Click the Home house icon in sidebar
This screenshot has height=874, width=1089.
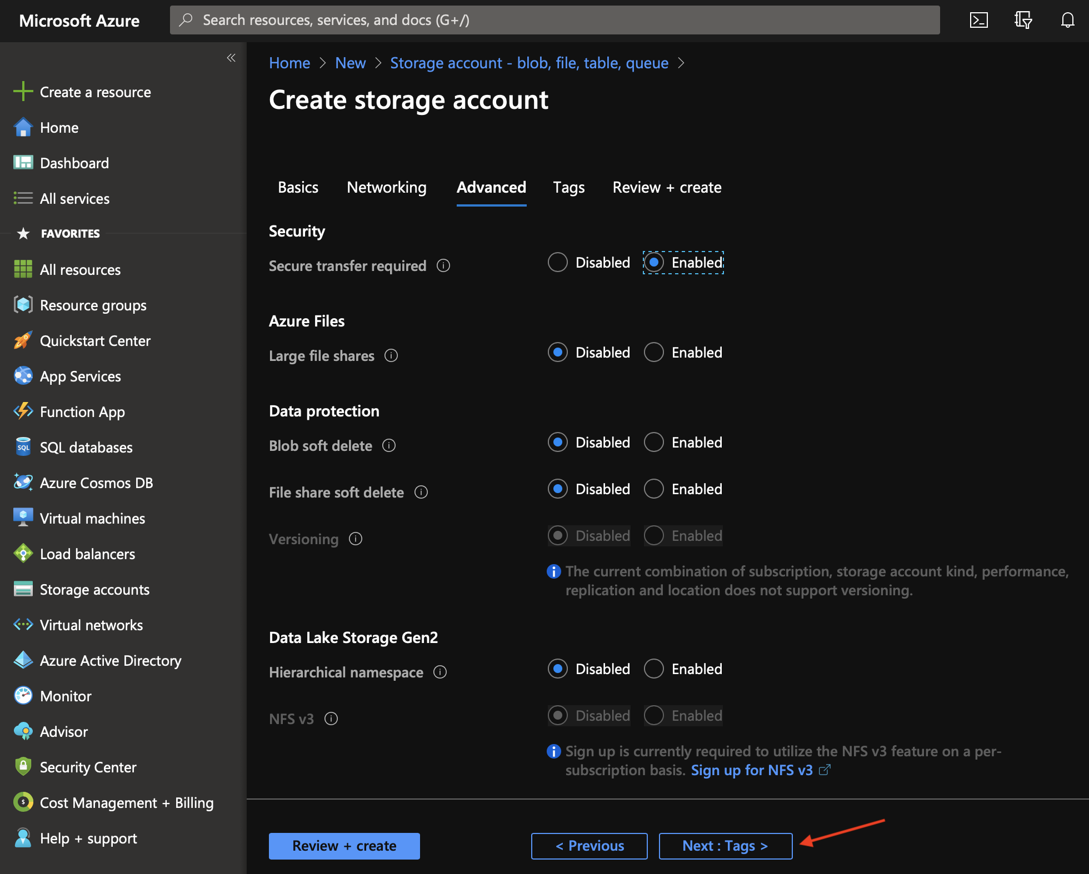[x=23, y=127]
